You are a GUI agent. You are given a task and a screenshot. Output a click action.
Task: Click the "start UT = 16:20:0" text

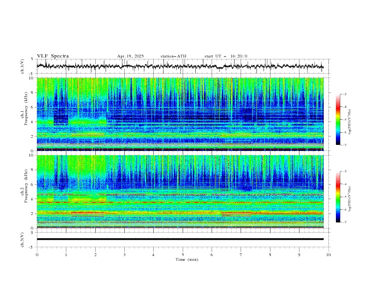(226, 56)
